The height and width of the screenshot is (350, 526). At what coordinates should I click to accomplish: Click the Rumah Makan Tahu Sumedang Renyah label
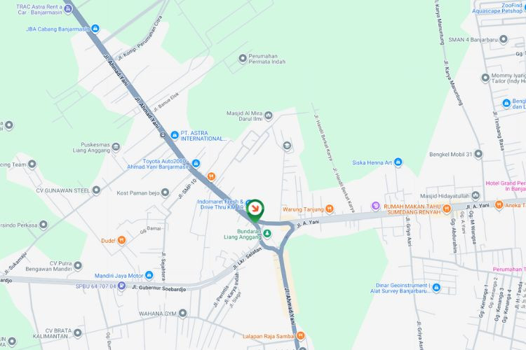pyautogui.click(x=412, y=209)
